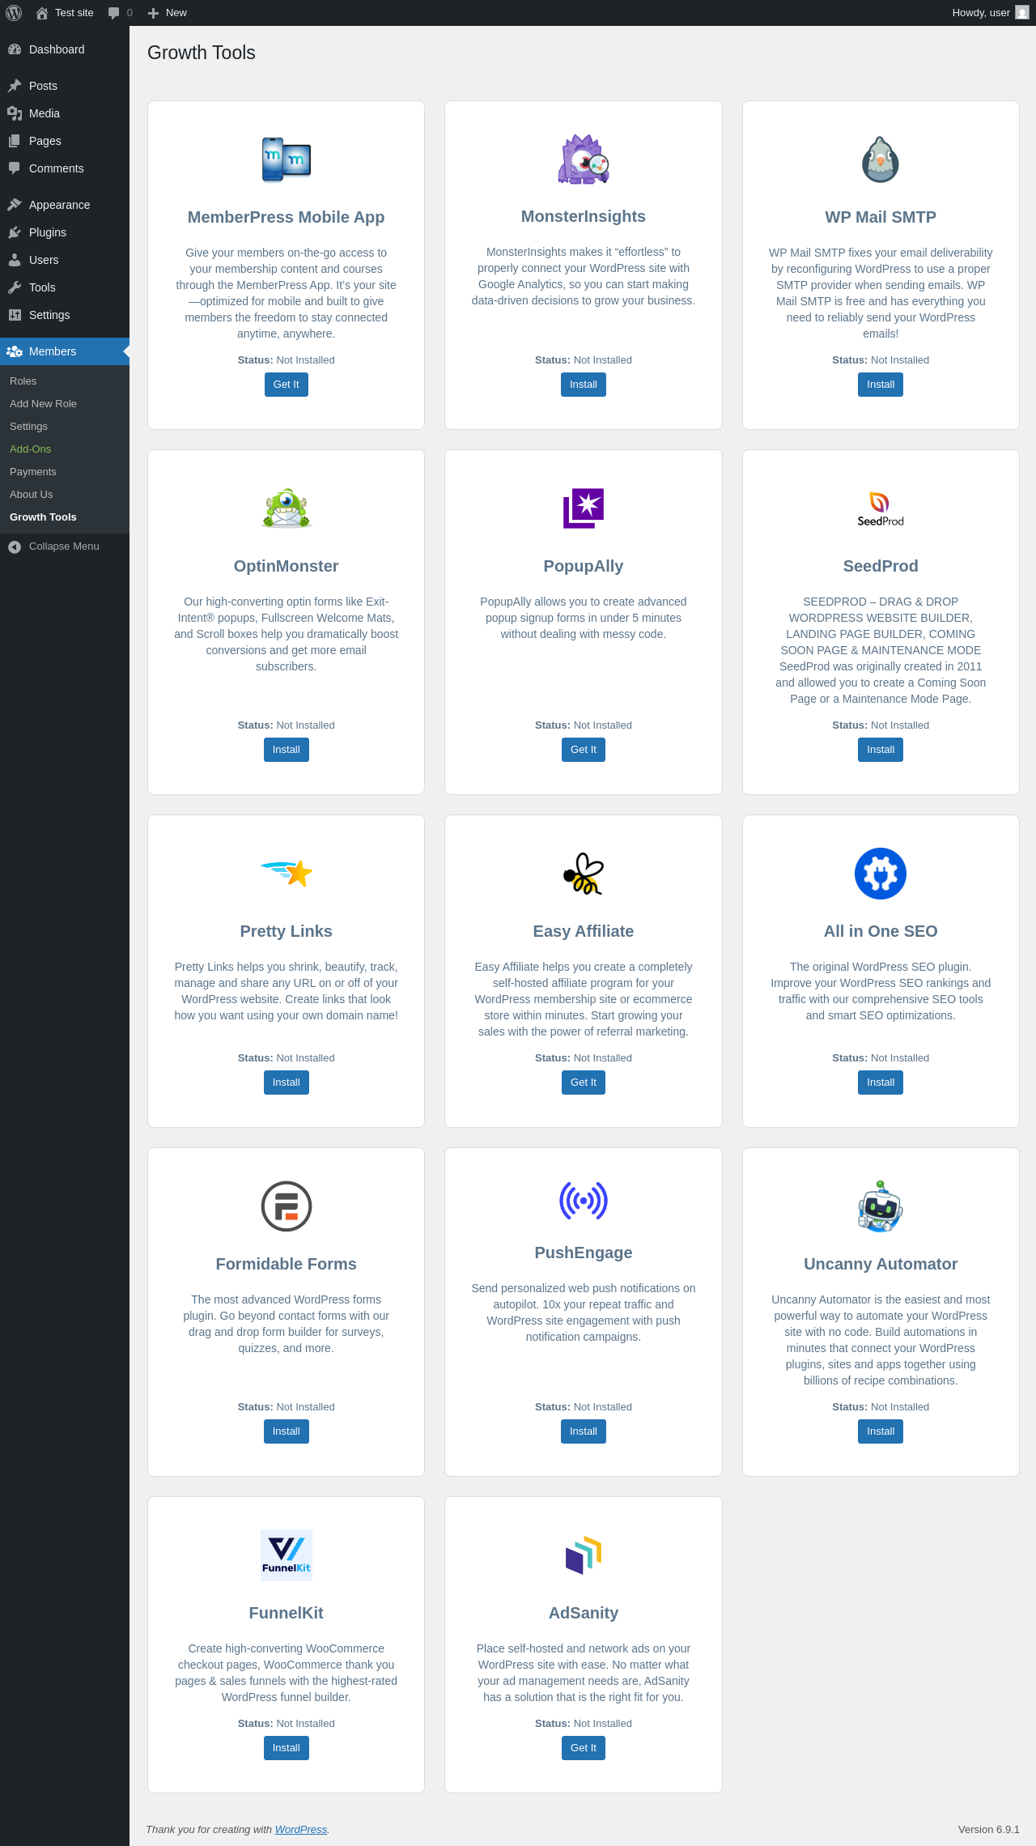Click the Pretty Links star logo
1036x1846 pixels.
287,874
